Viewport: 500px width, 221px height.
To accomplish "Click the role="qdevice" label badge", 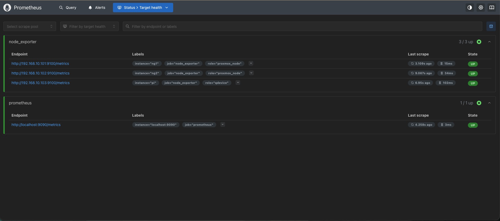I will point(217,83).
